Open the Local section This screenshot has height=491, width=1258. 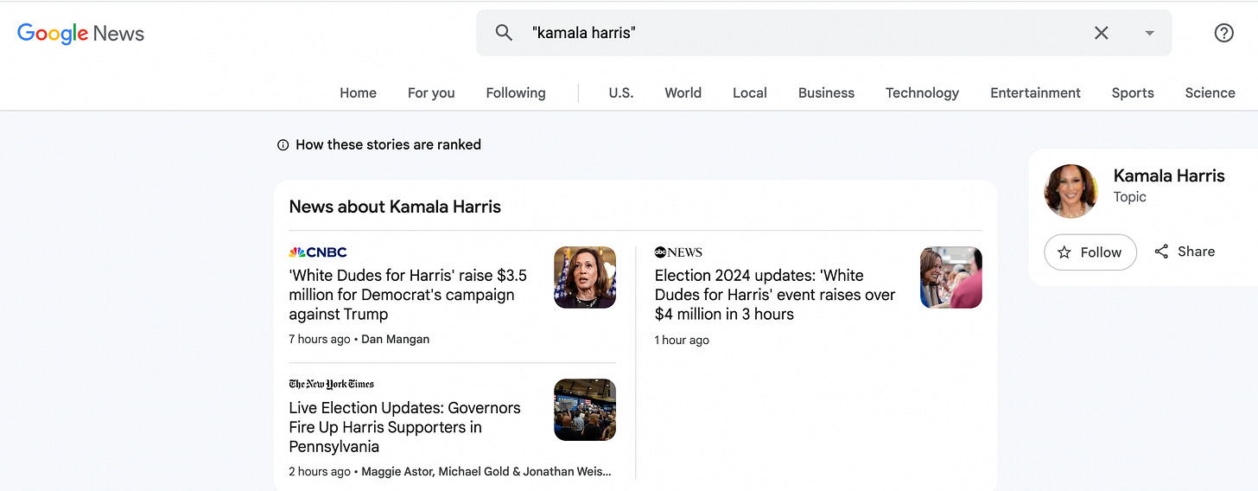coord(750,92)
